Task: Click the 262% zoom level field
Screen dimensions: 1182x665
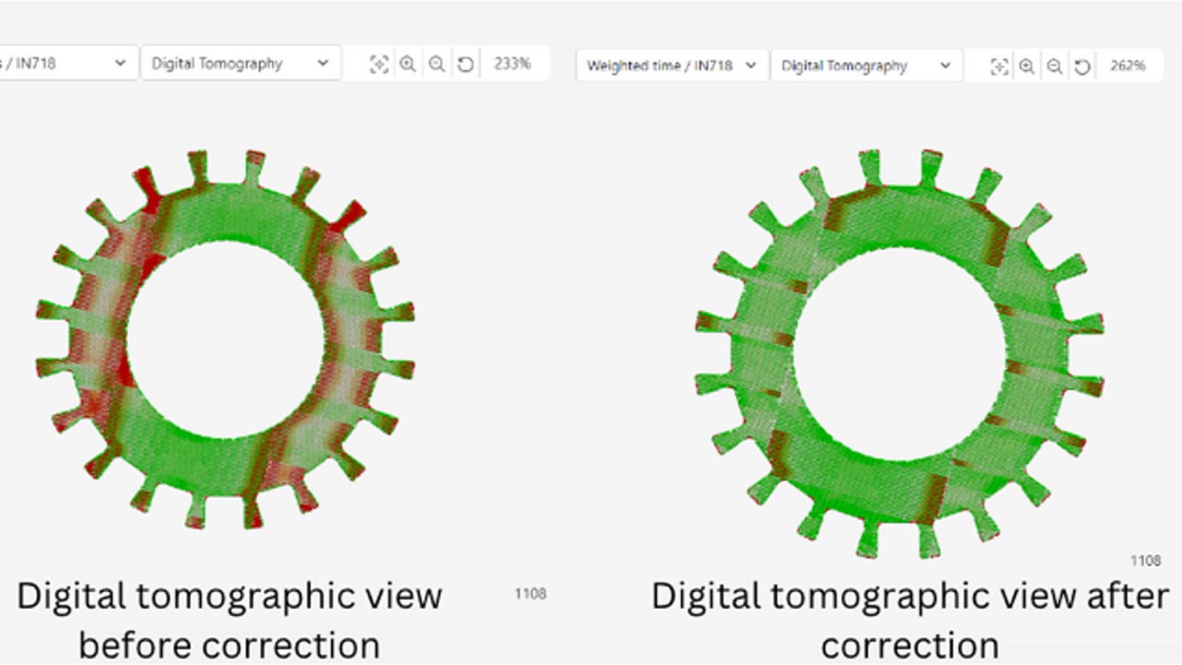Action: pos(1127,66)
